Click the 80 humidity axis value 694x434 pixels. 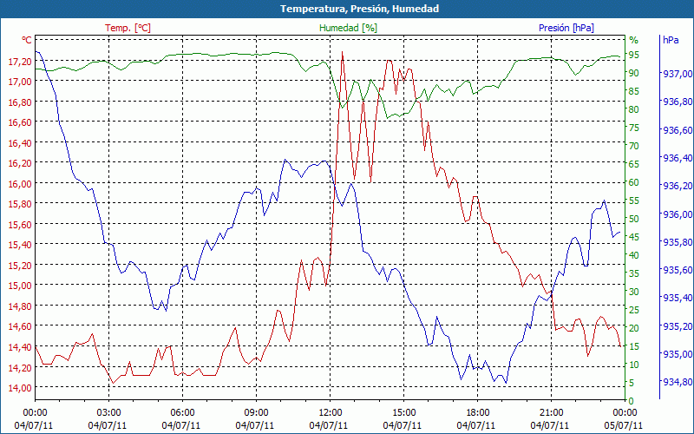click(x=634, y=109)
